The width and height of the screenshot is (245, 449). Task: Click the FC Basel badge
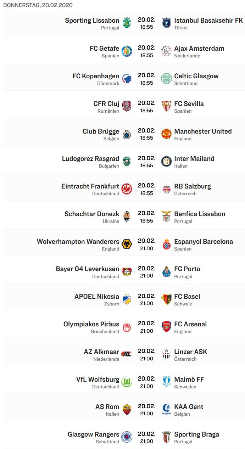coord(166,299)
